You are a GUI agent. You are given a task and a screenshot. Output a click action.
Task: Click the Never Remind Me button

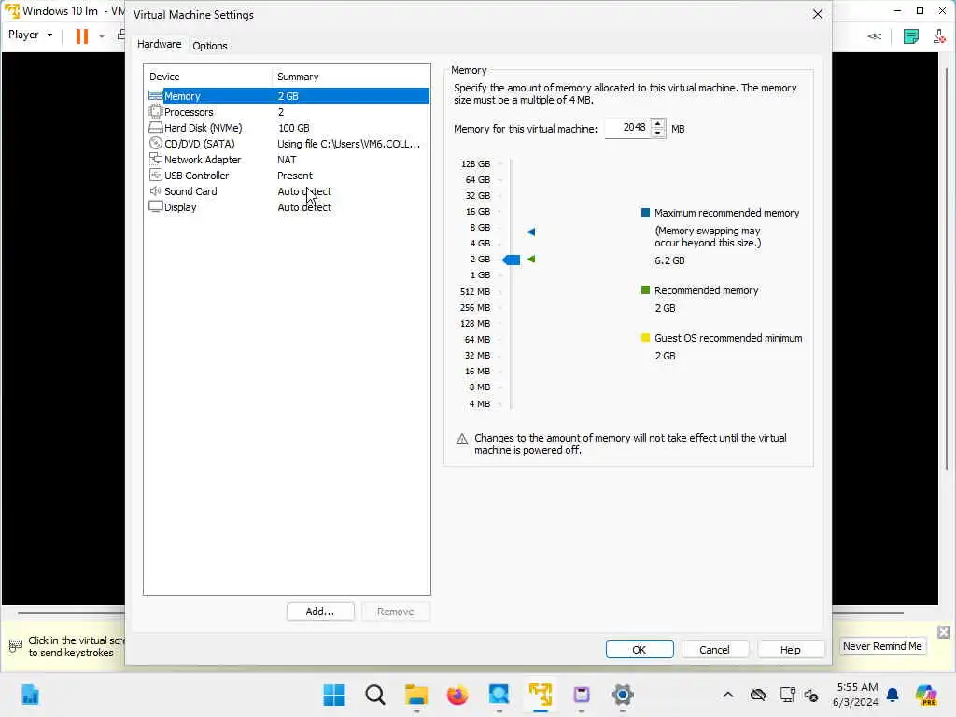[x=881, y=646]
